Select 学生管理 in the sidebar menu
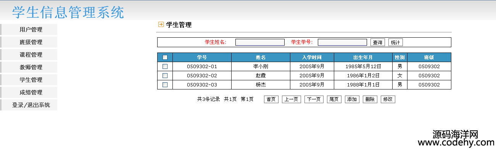Image resolution: width=496 pixels, height=150 pixels. pos(29,80)
